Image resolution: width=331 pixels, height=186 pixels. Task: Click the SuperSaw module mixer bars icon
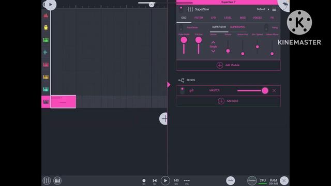(190, 9)
